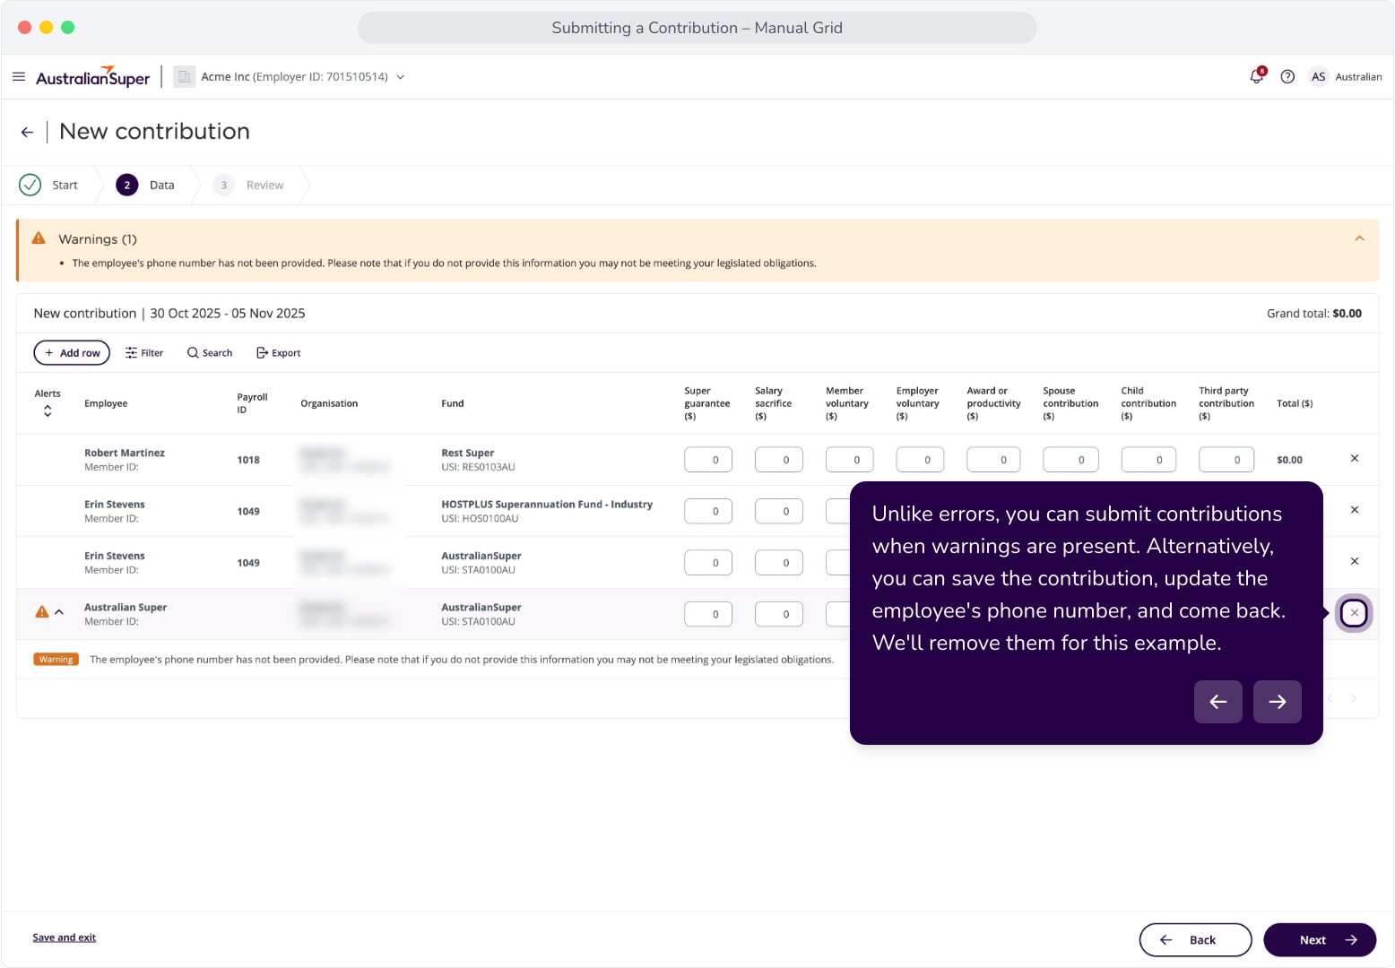Open the notifications bell
This screenshot has height=968, width=1395.
pyautogui.click(x=1257, y=77)
